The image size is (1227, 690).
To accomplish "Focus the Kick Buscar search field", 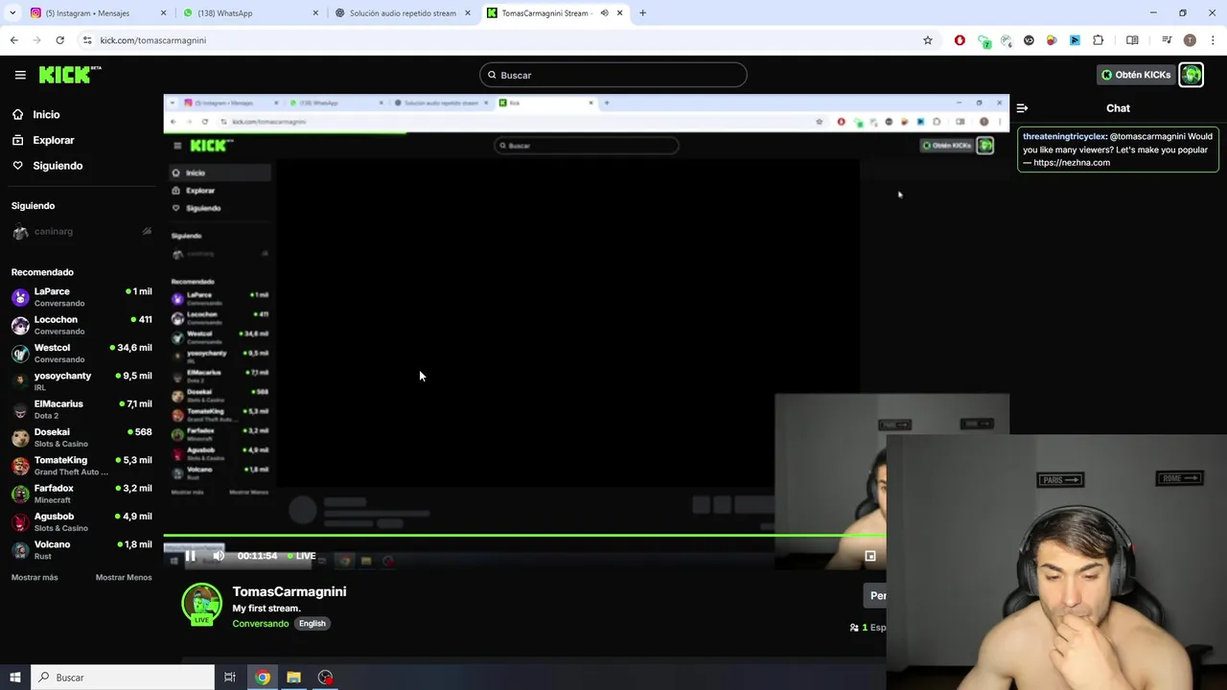I will [613, 75].
